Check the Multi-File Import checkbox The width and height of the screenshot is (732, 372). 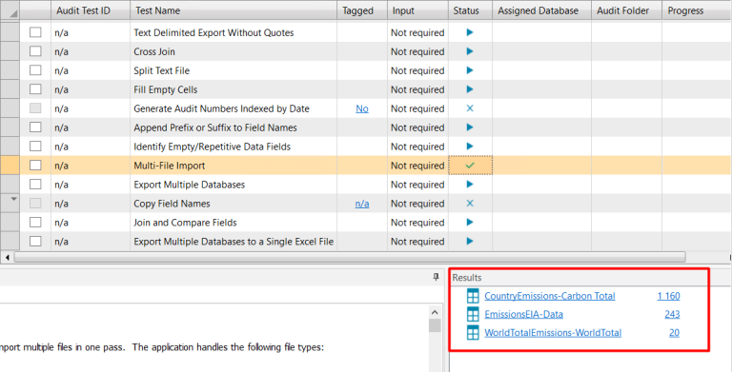[x=35, y=166]
